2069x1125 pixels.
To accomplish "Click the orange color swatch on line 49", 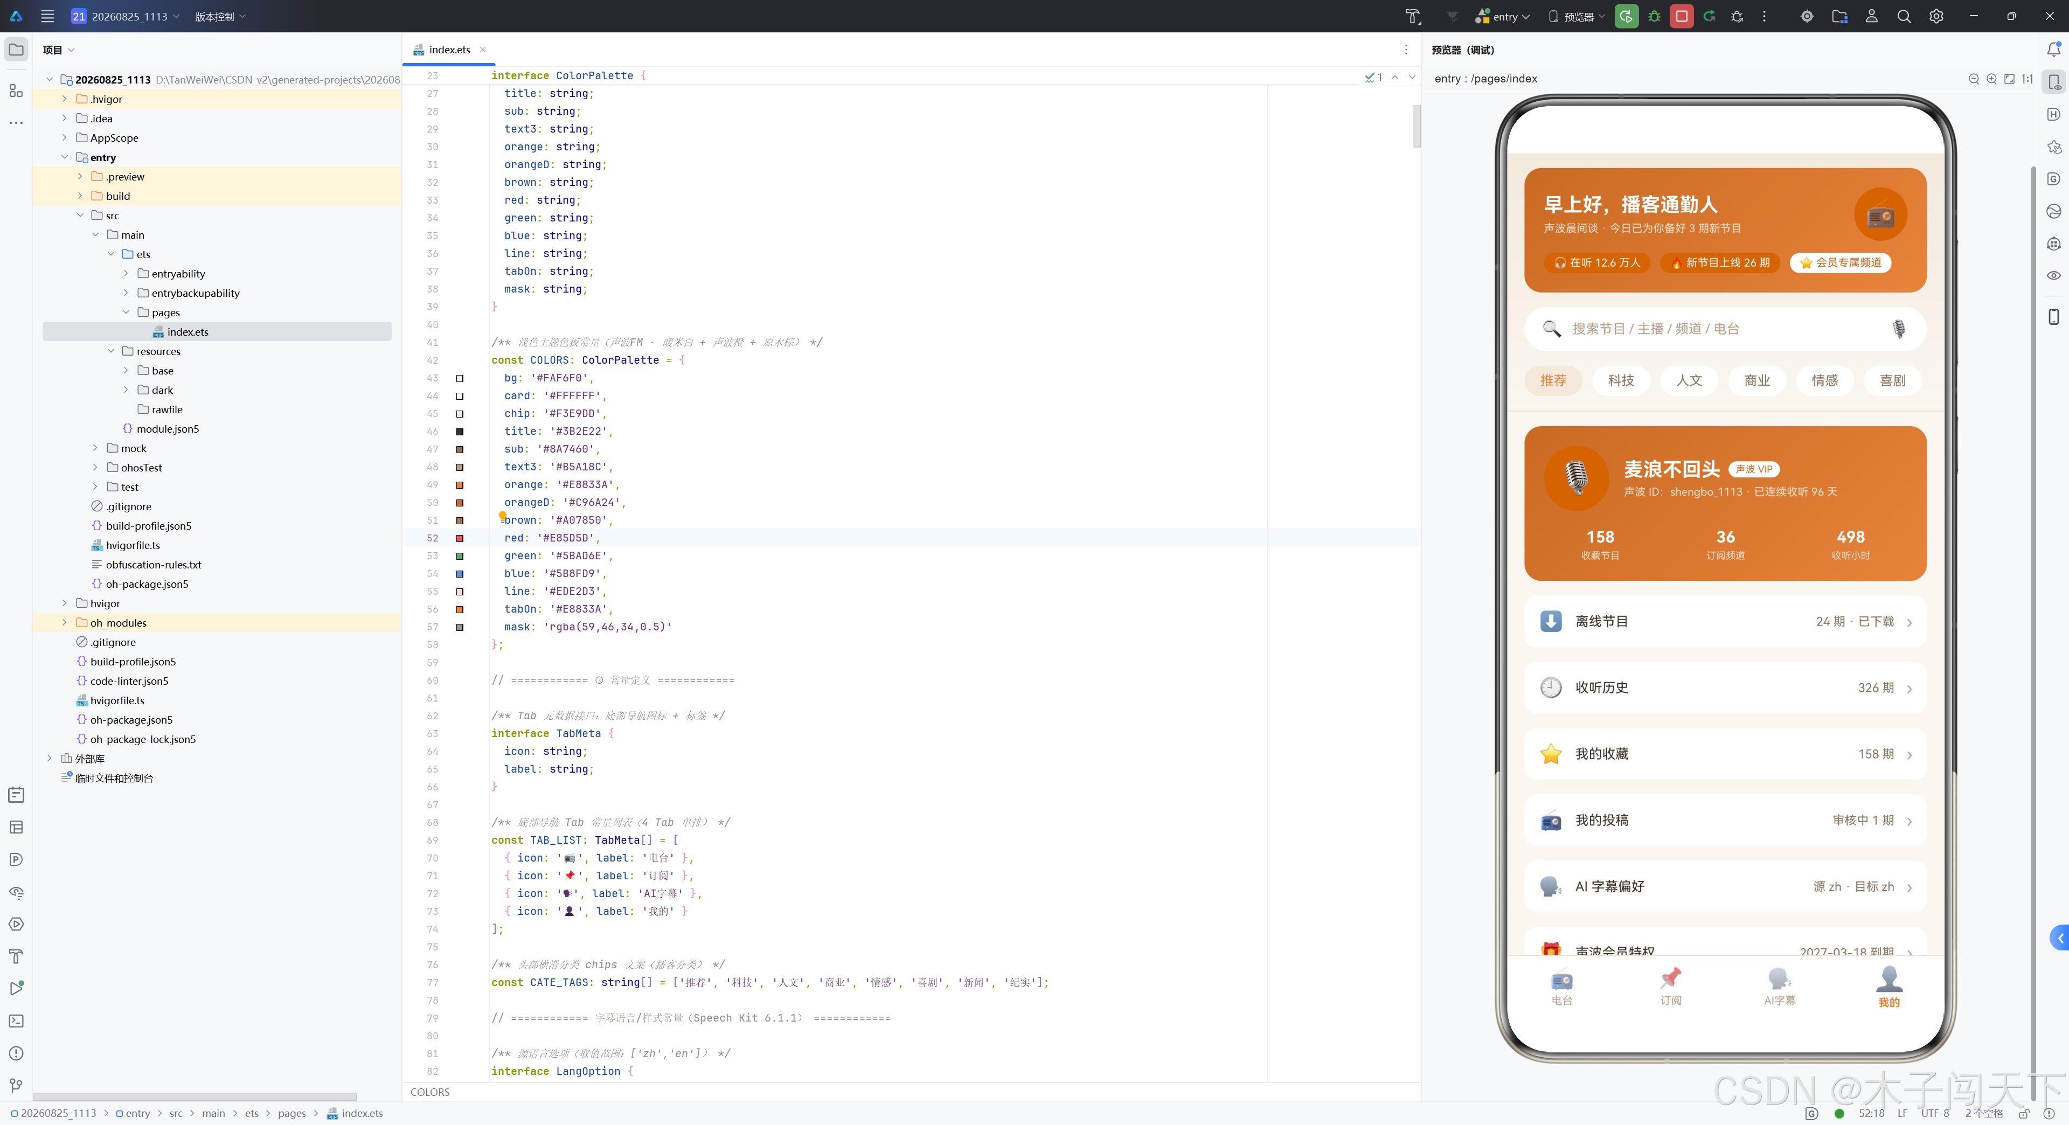I will point(460,485).
